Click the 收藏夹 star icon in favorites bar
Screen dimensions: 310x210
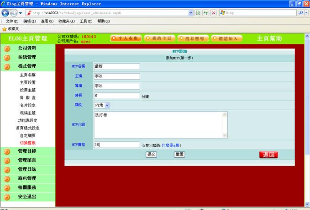click(5, 28)
